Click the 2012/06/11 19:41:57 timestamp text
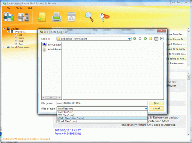Screen dimensions: 192x143 pos(68,130)
